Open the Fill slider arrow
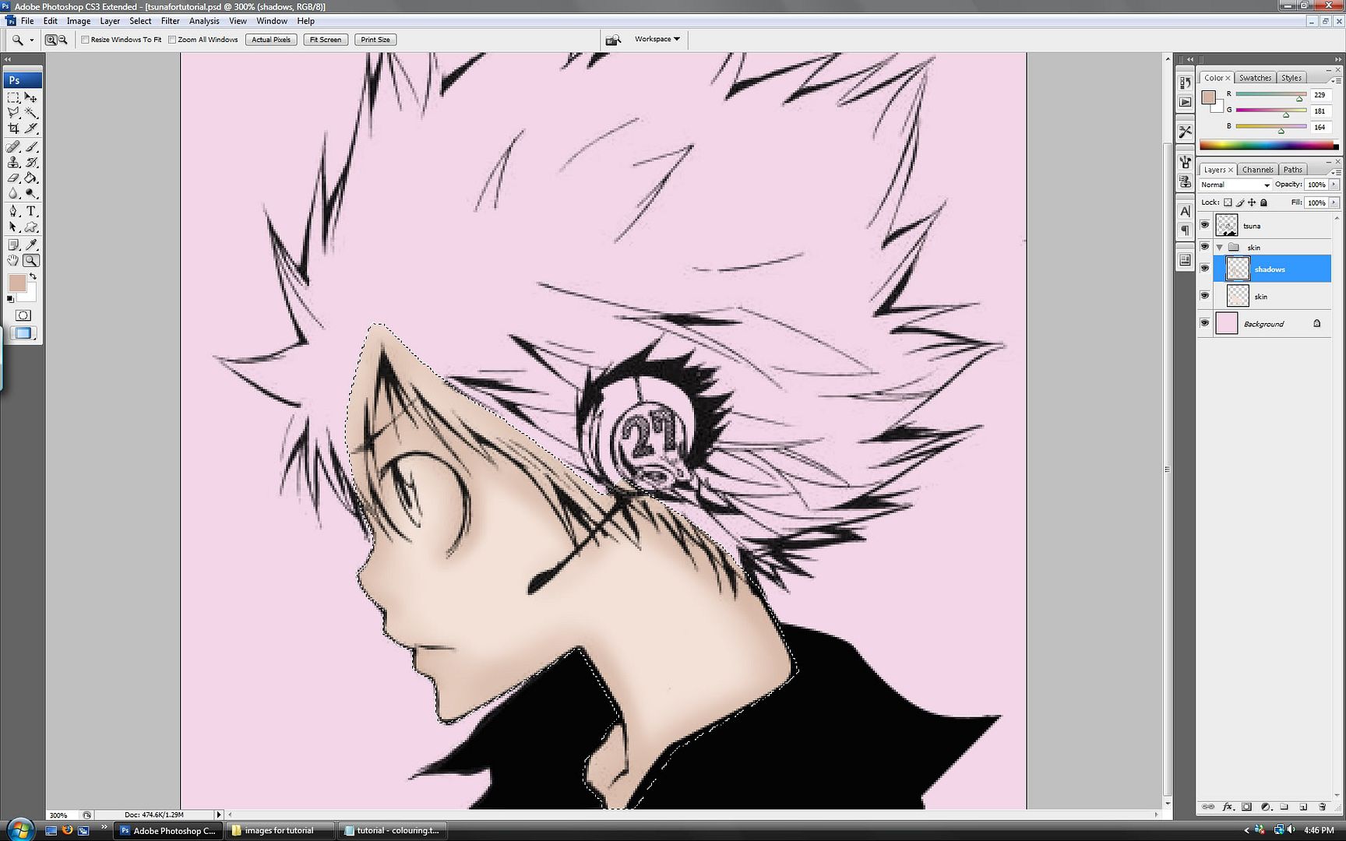1346x841 pixels. pyautogui.click(x=1334, y=202)
